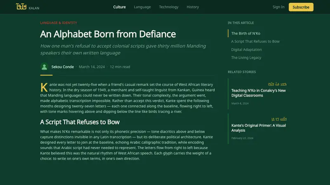The width and height of the screenshot is (330, 185).
Task: Open Kante's Original Primer: A Visual Analysis story
Action: [259, 128]
